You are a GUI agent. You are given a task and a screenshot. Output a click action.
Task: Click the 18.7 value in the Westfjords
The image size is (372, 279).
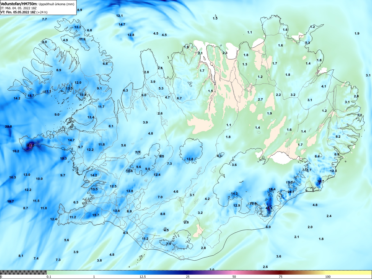31,96
